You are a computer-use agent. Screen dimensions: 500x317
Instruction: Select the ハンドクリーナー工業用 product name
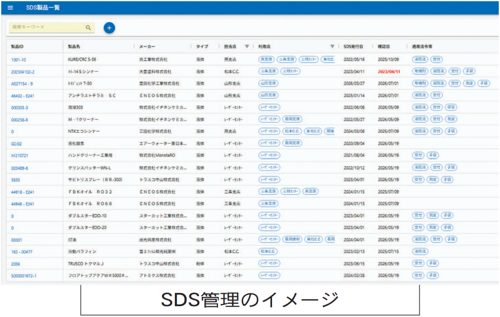(90, 155)
